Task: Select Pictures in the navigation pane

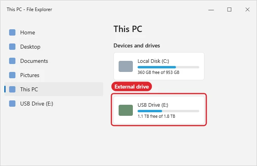Action: [x=54, y=75]
